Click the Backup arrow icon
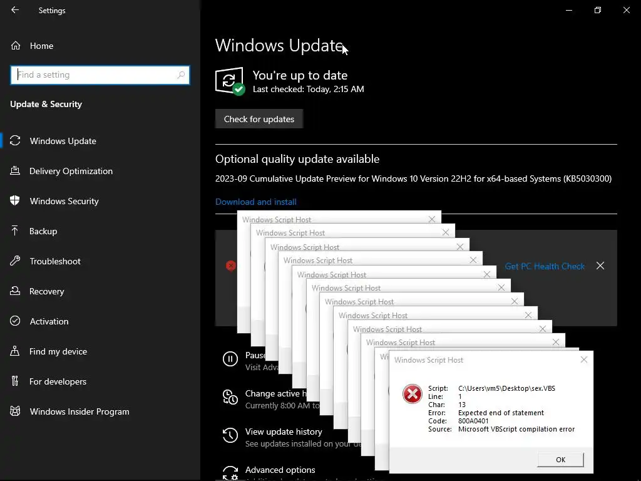 (15, 230)
